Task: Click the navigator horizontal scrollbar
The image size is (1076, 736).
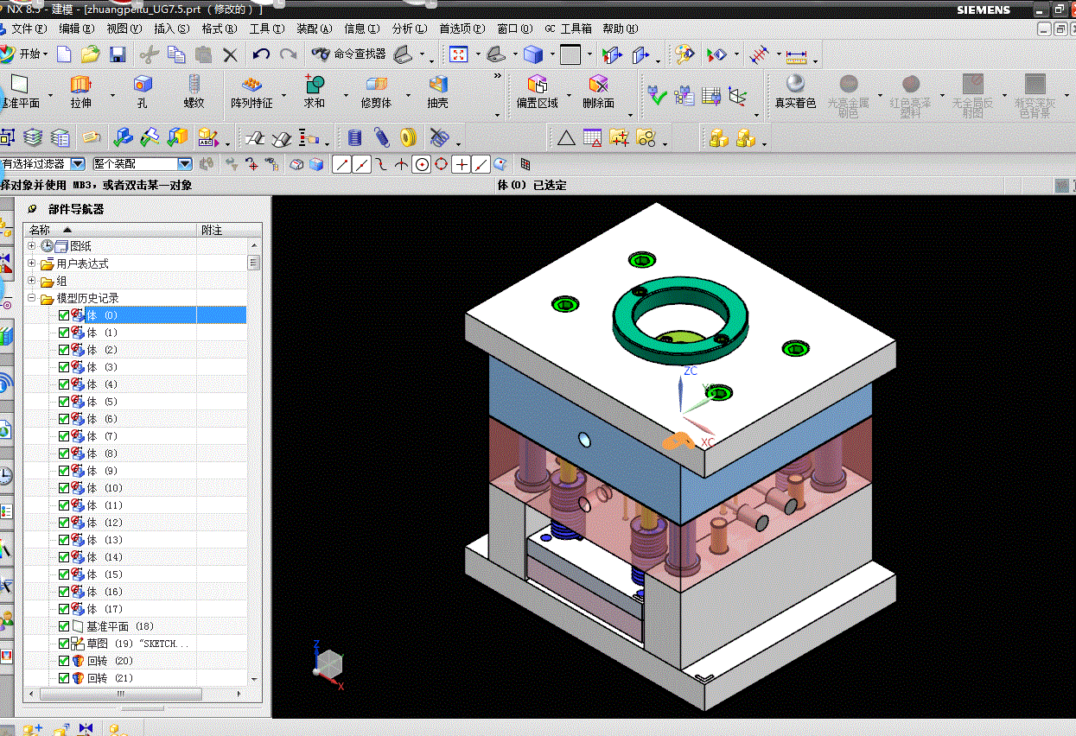Action: coord(119,694)
